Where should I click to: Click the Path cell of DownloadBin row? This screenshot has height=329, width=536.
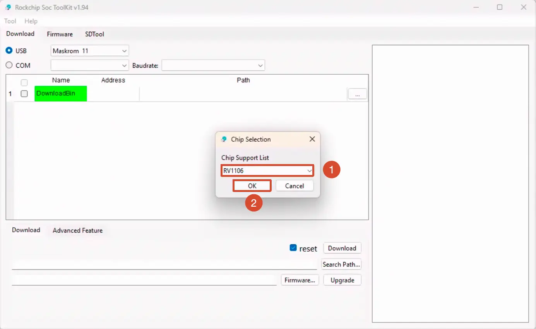click(x=243, y=94)
